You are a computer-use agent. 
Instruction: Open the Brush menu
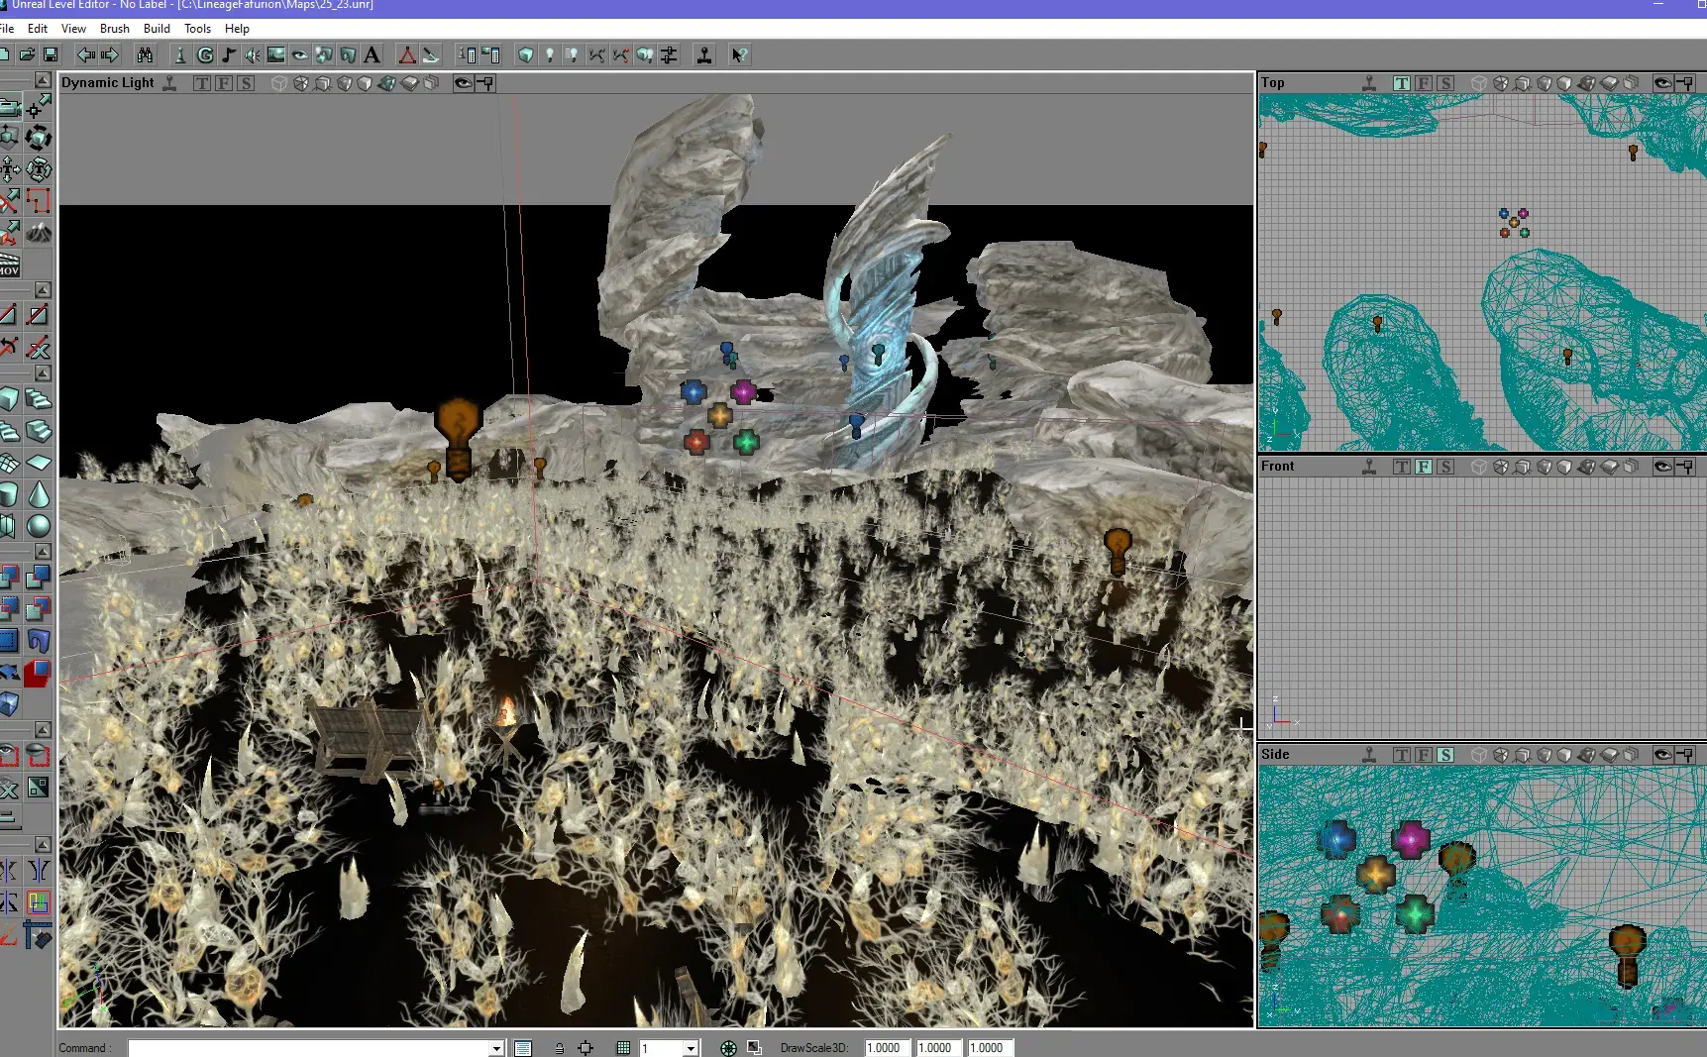(x=115, y=29)
